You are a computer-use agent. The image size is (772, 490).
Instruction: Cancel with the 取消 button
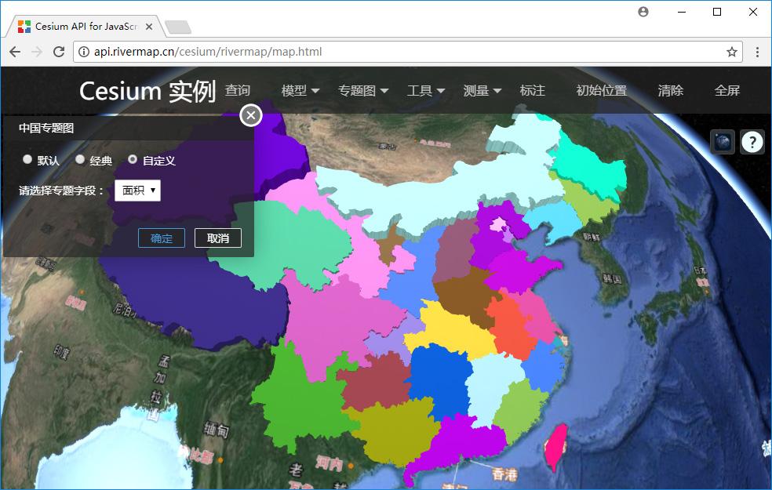218,238
